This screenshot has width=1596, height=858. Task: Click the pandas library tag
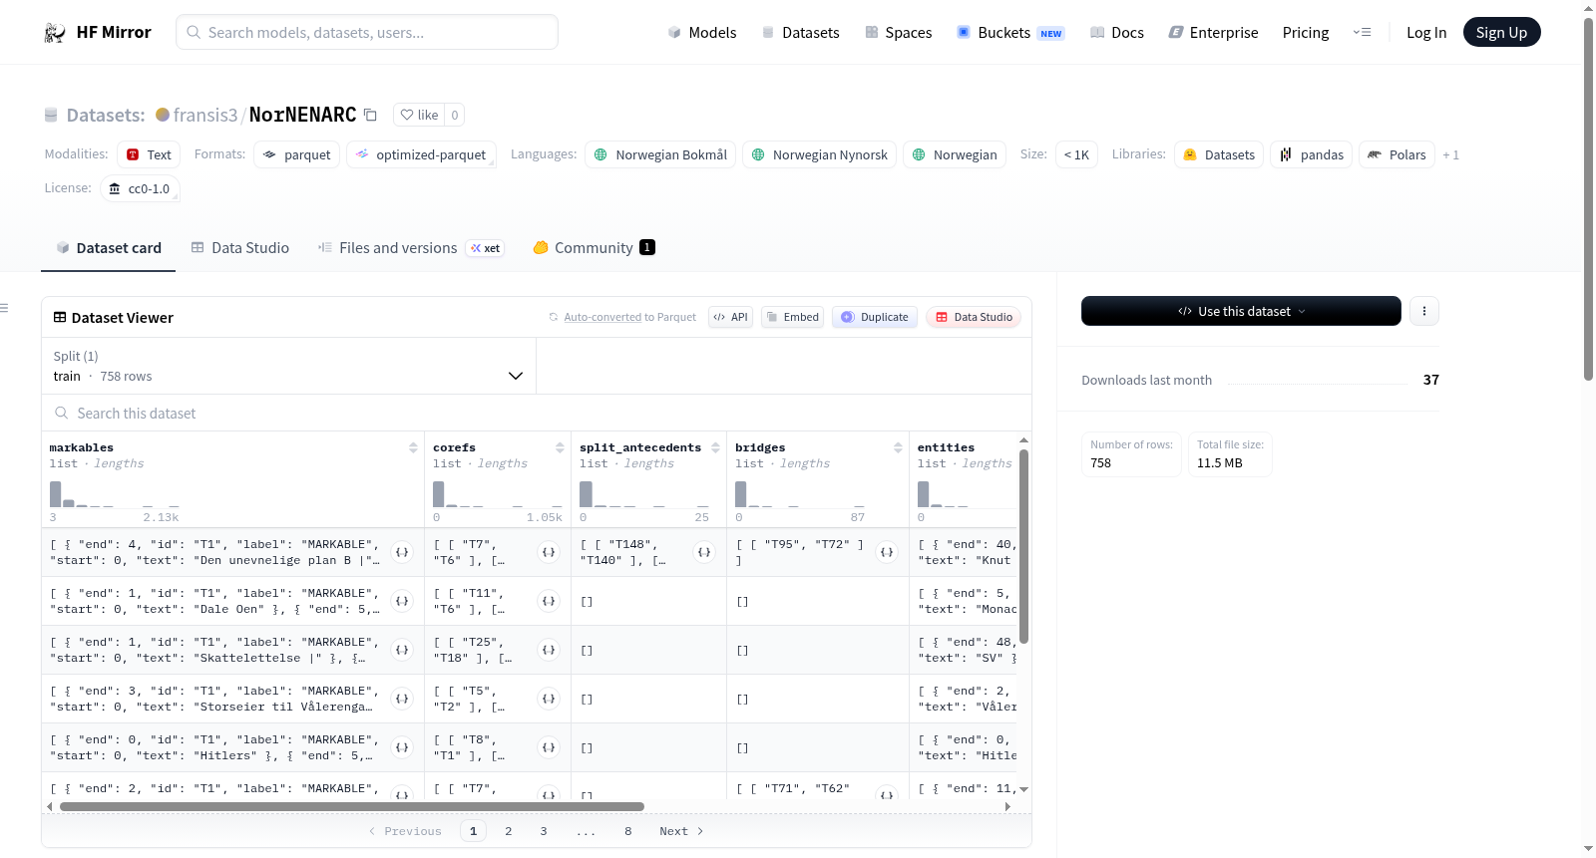pyautogui.click(x=1311, y=154)
